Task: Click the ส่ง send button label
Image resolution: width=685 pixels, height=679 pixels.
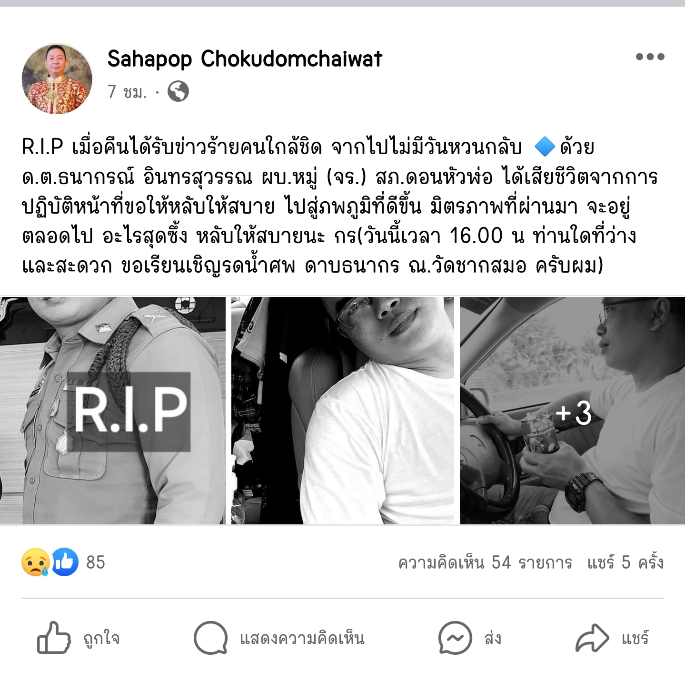Action: tap(493, 638)
